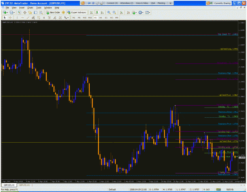Open the Indicators list icon
The width and height of the screenshot is (247, 192).
tap(134, 12)
